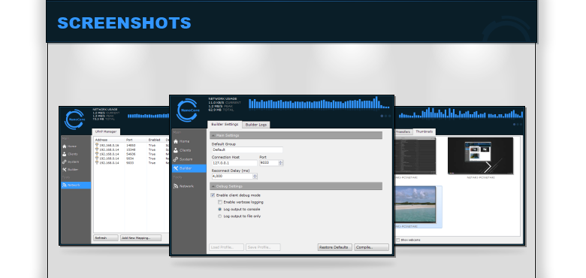Click the Reconnect Delay spinner arrows
The image size is (586, 278).
pyautogui.click(x=255, y=177)
